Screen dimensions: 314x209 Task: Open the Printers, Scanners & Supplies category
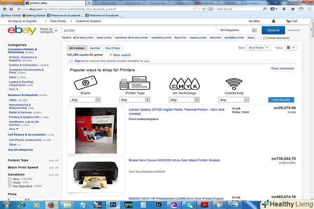click(22, 59)
